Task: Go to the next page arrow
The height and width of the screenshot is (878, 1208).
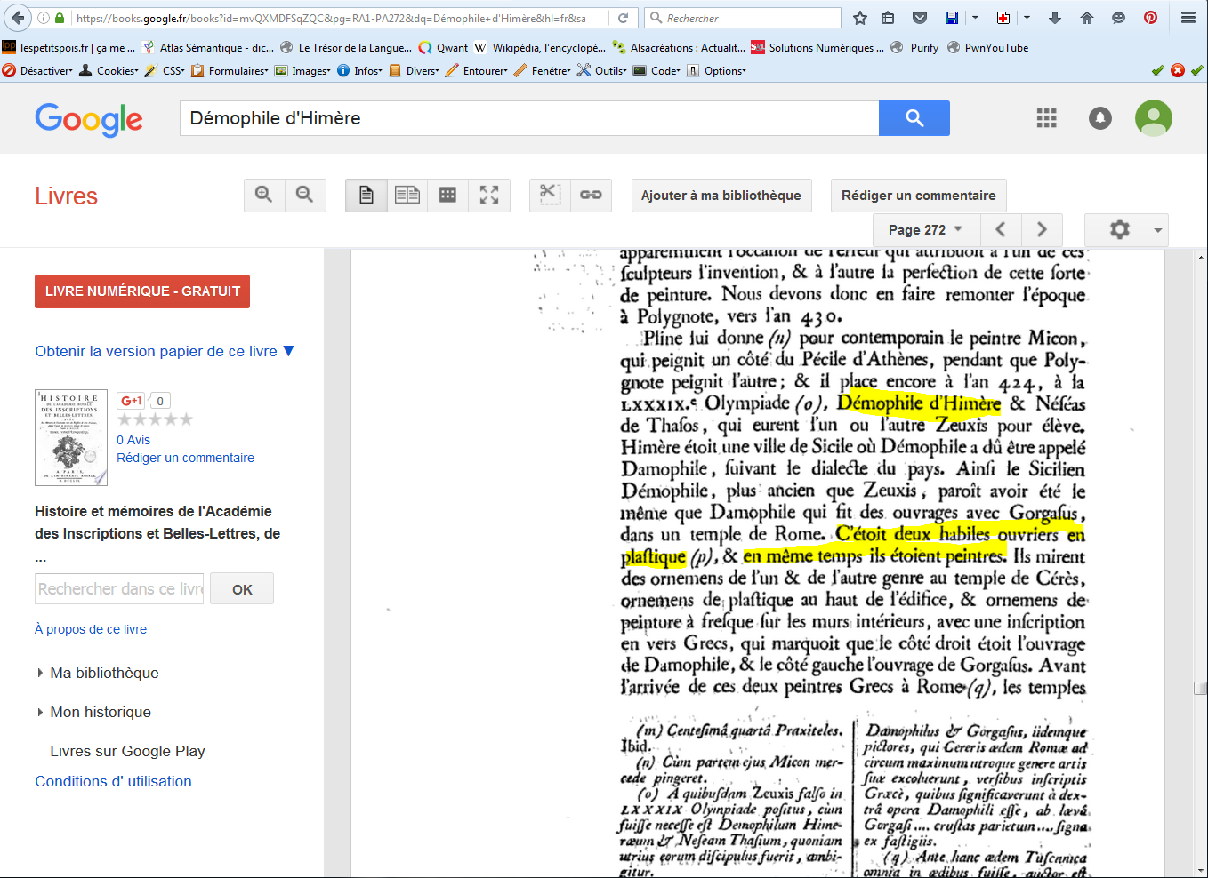Action: 1042,229
